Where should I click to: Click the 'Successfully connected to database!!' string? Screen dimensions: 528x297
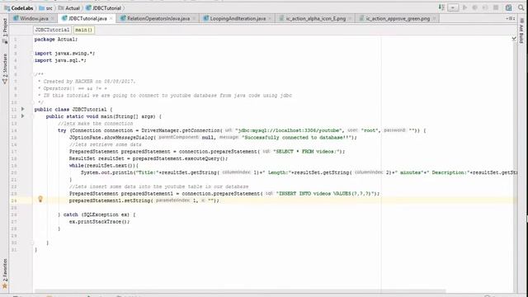[297, 138]
